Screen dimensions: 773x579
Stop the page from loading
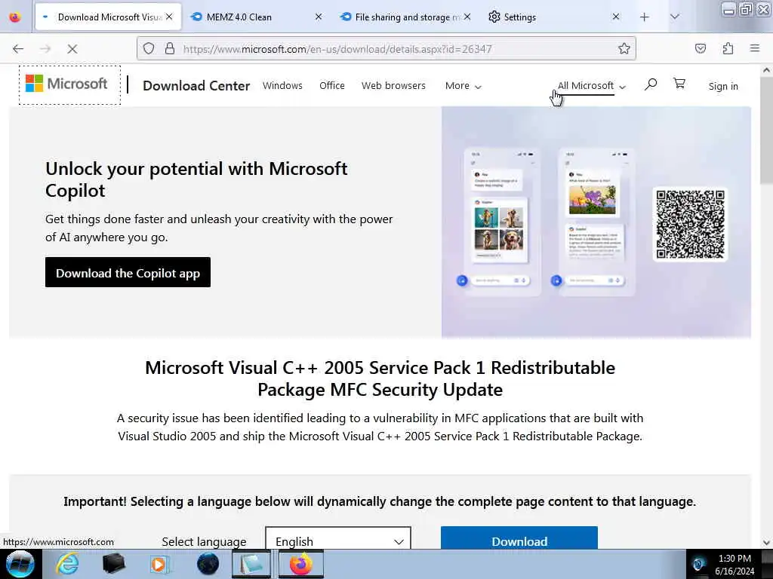(72, 49)
